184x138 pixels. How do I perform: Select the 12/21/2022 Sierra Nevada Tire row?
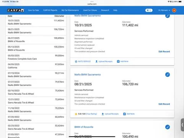coord(36,101)
